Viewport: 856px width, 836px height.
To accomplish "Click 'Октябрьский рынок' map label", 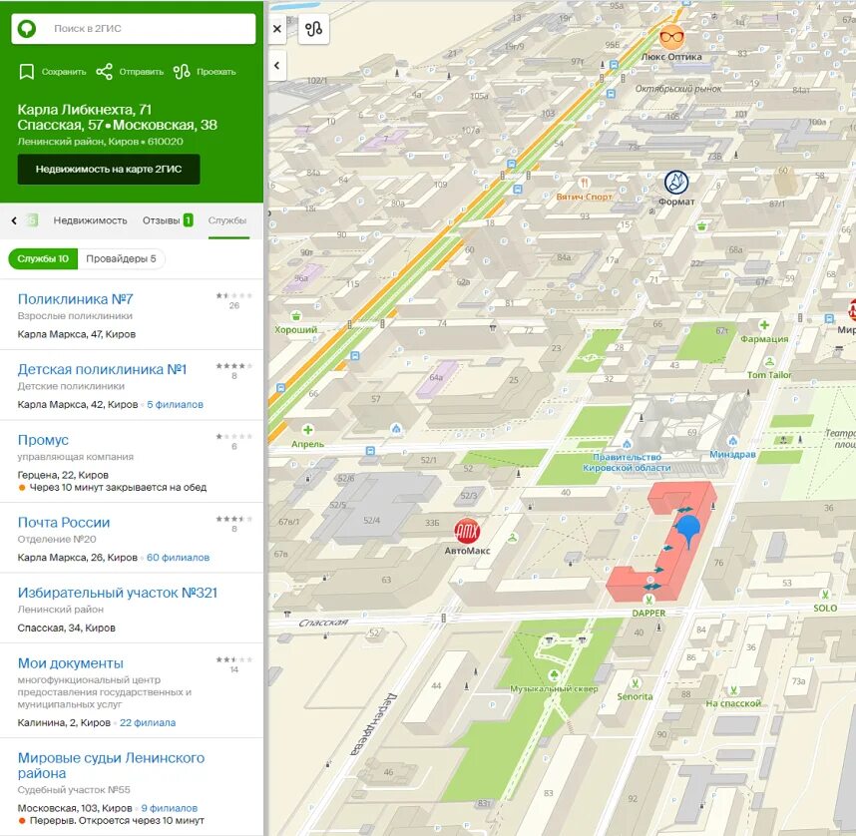I will pyautogui.click(x=678, y=89).
